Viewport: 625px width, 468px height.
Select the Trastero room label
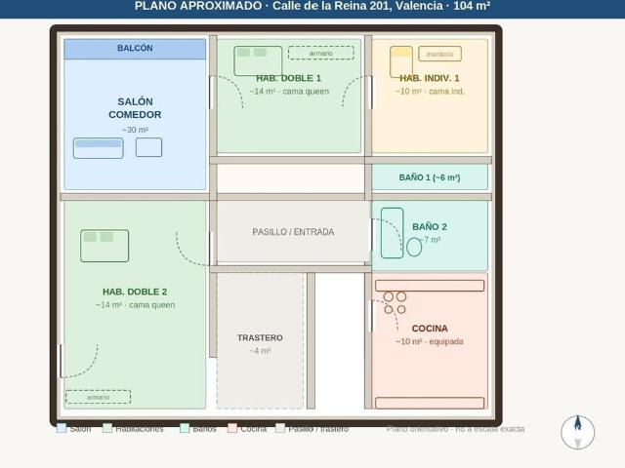pyautogui.click(x=260, y=337)
